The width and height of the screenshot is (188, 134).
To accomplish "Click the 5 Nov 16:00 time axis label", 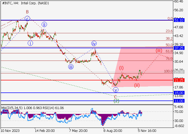I will tap(147, 131).
